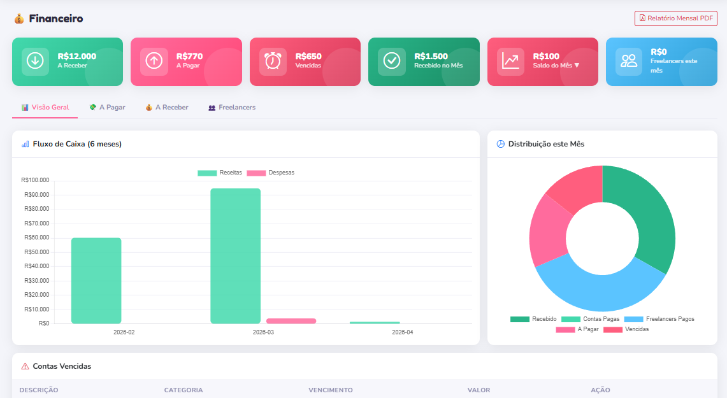Click the Relatório Mensal PDF button

675,18
